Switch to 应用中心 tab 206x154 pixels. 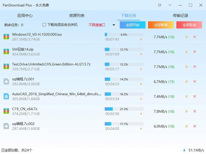25,16
